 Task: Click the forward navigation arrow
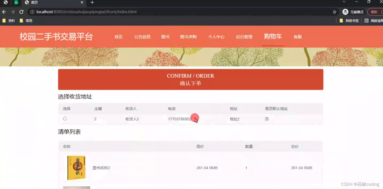(x=13, y=12)
